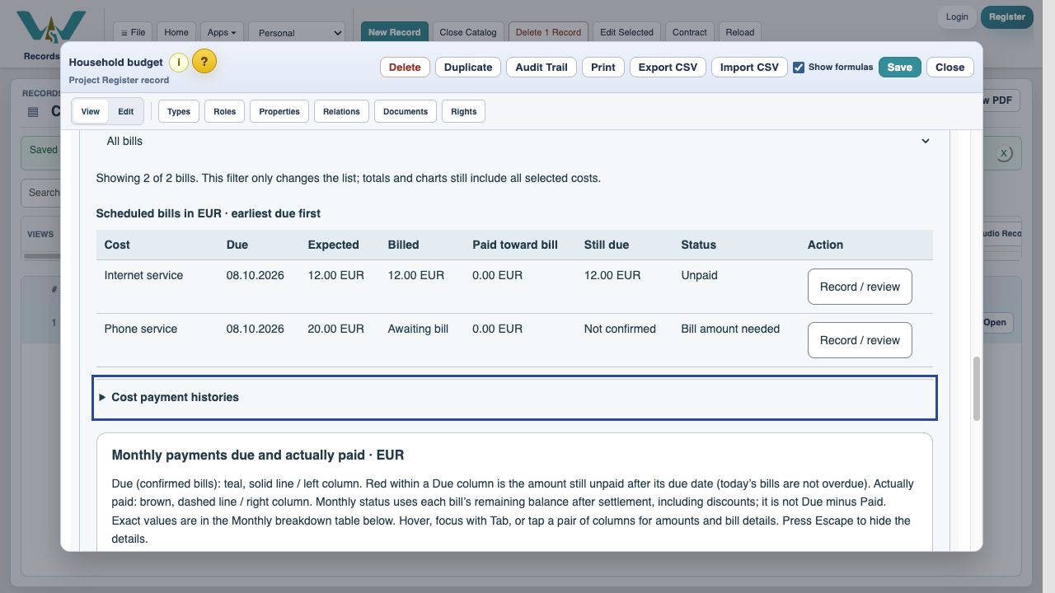Click Record / review for Phone service
This screenshot has height=593, width=1055.
[x=860, y=340]
